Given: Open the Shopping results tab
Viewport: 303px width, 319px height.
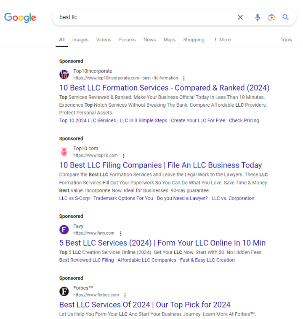Looking at the screenshot, I should (194, 40).
